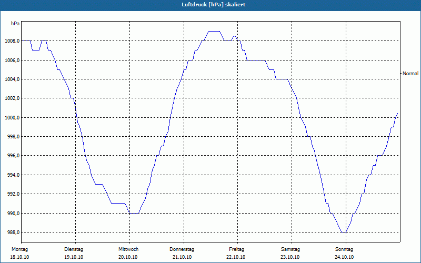Select the 996,0 axis label
Image resolution: width=421 pixels, height=263 pixels.
13,156
